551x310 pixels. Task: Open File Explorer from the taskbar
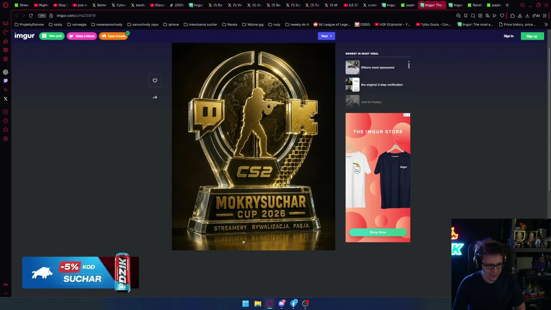pyautogui.click(x=257, y=304)
